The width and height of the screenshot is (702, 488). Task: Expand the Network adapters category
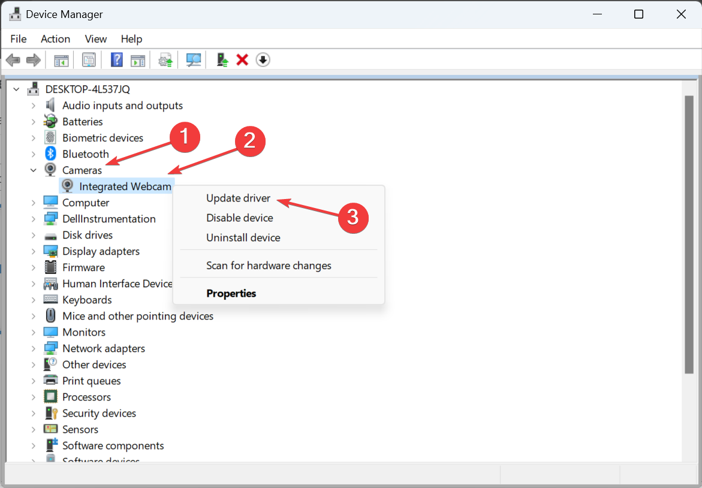33,348
